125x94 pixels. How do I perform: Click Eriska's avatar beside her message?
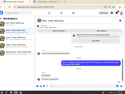[x=38, y=79]
